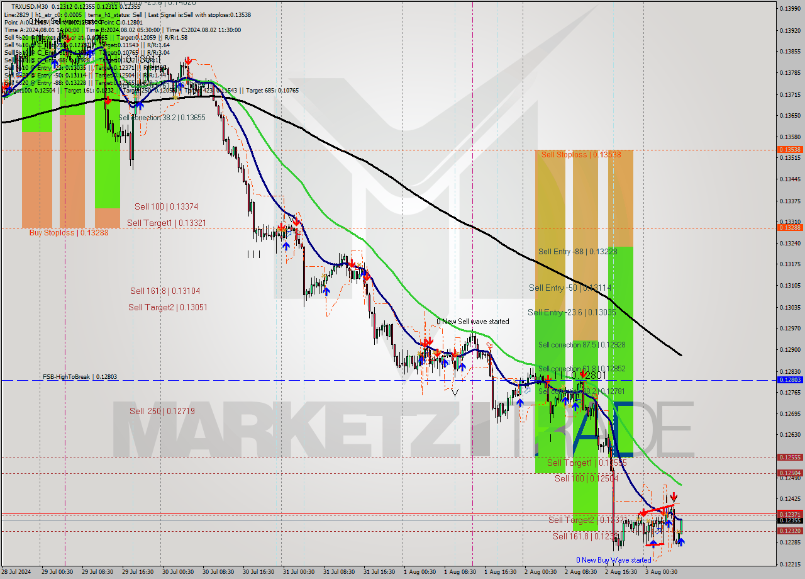The image size is (805, 579).
Task: Click the 'FSB-HighToBreak | 0.12803' label
Action: tap(80, 377)
